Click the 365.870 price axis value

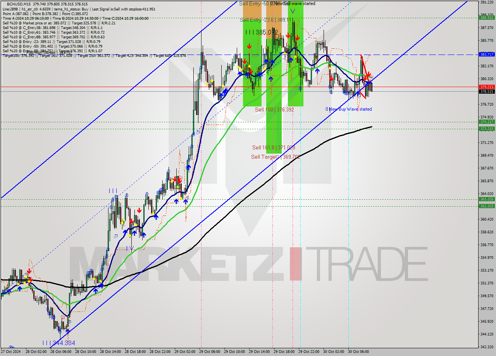coord(487,181)
